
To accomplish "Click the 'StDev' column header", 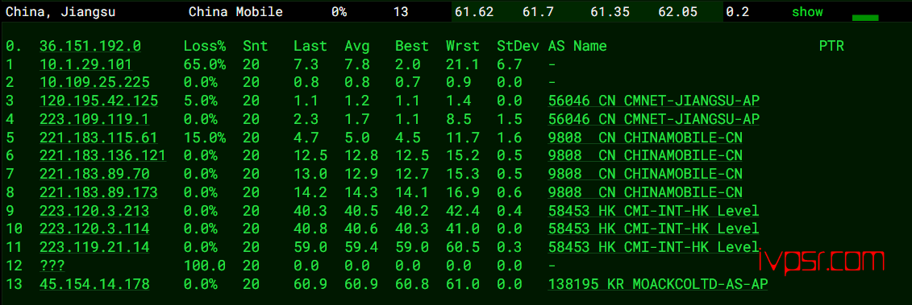I will pos(518,46).
